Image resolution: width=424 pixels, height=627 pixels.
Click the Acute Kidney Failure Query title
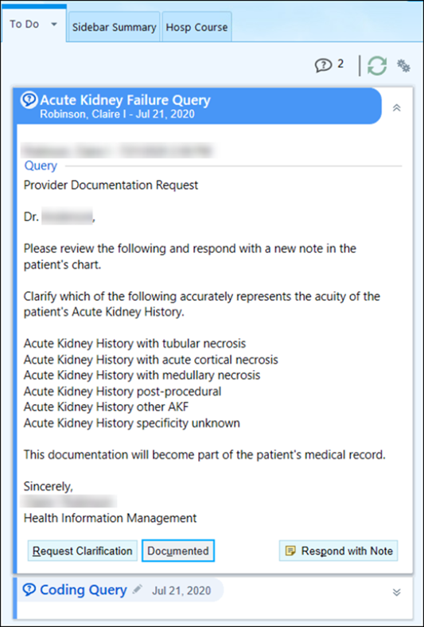[x=125, y=100]
